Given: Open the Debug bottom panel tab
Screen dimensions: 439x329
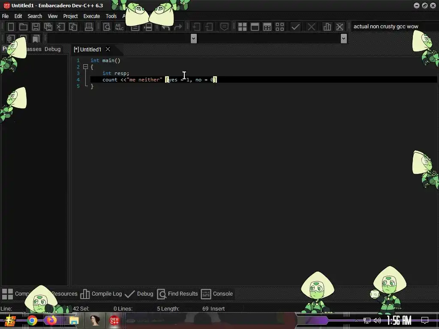Looking at the screenshot, I should [139, 294].
